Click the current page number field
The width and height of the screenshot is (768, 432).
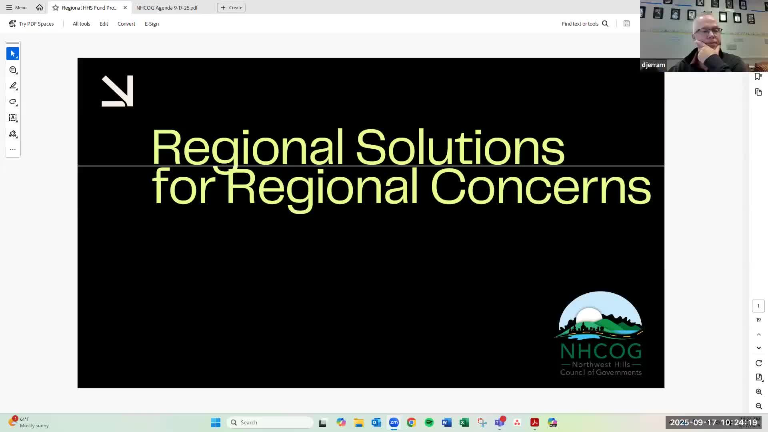click(758, 306)
